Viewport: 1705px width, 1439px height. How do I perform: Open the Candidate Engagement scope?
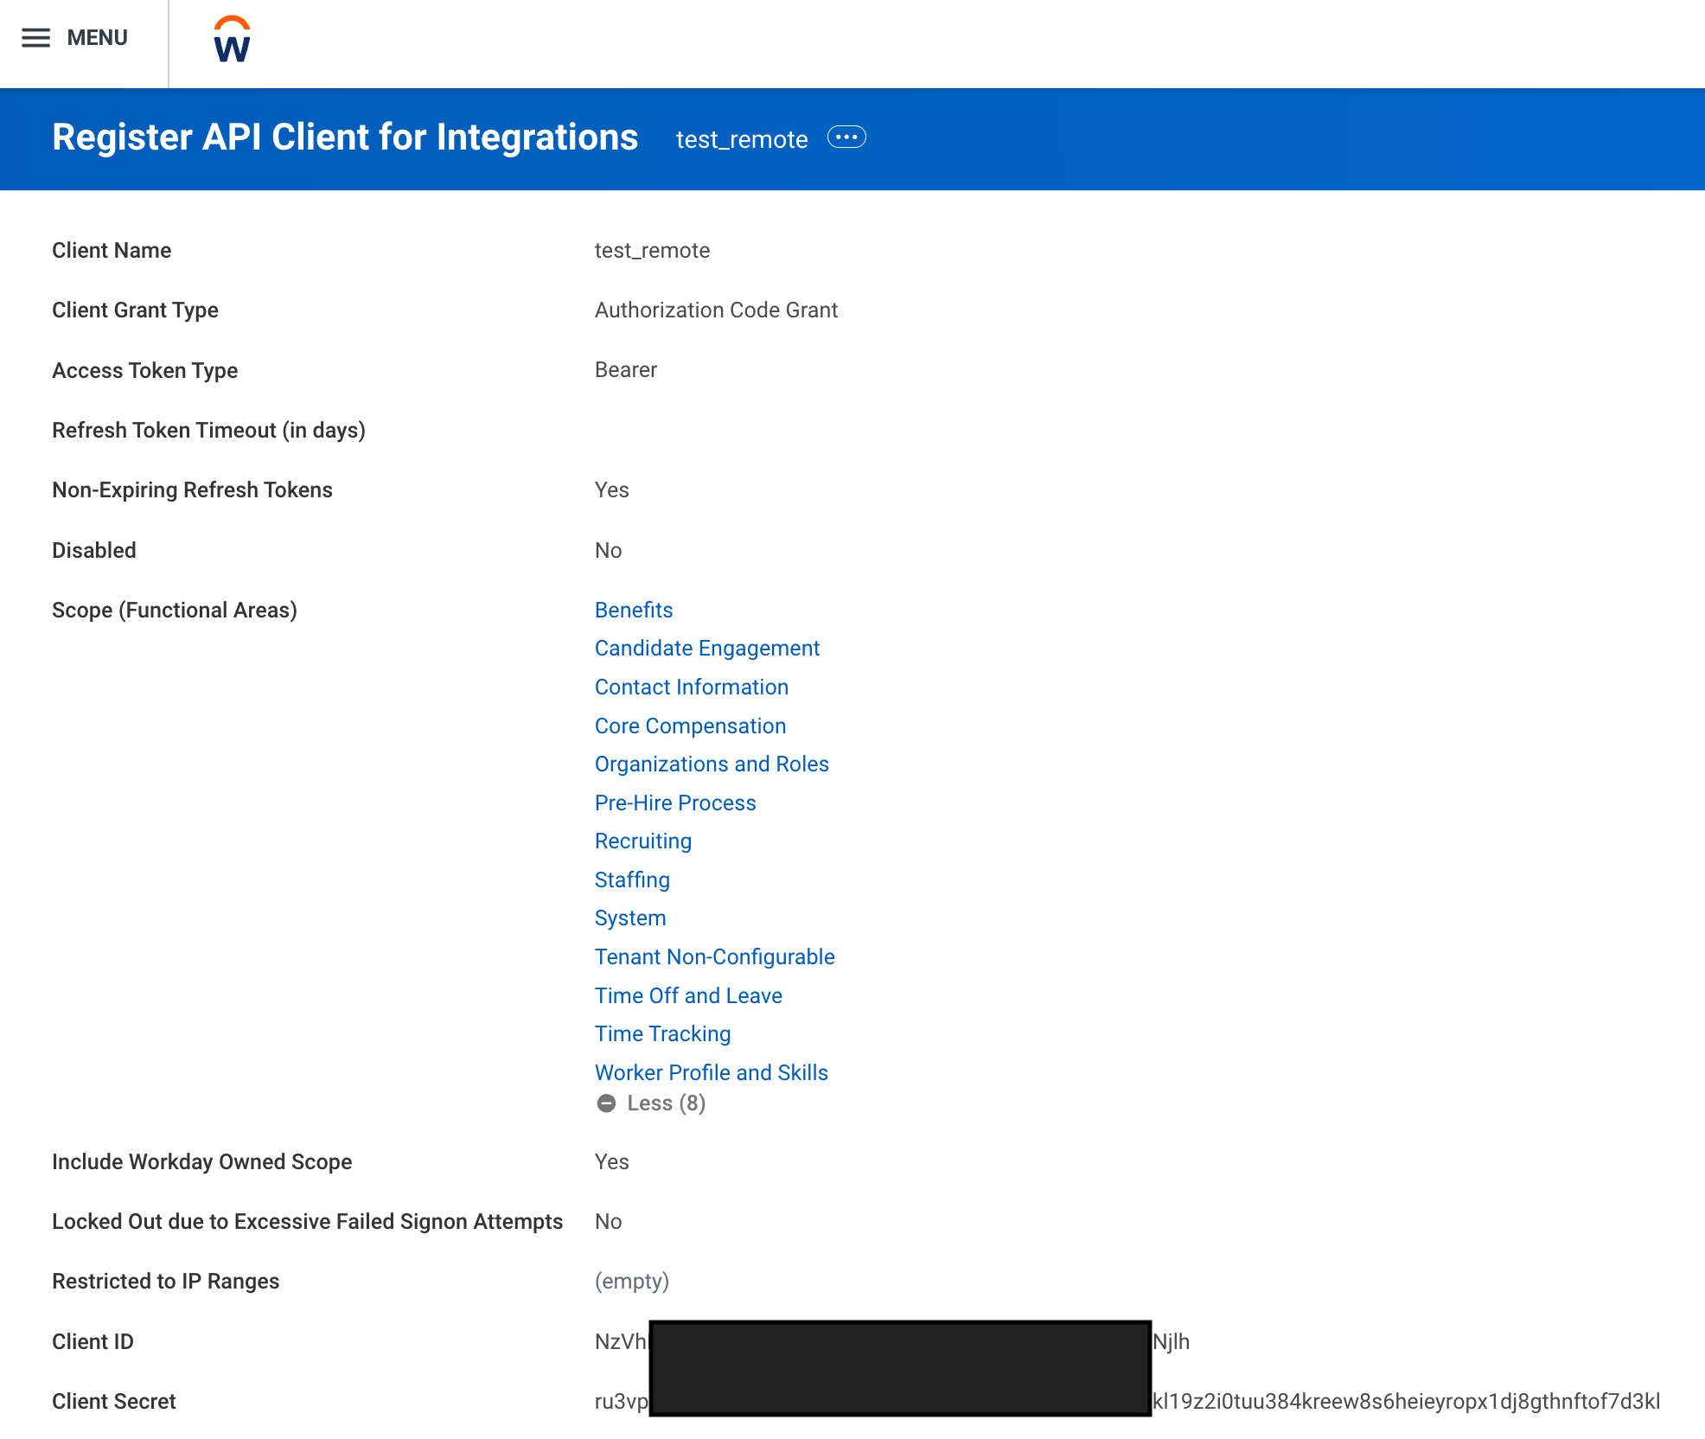706,648
